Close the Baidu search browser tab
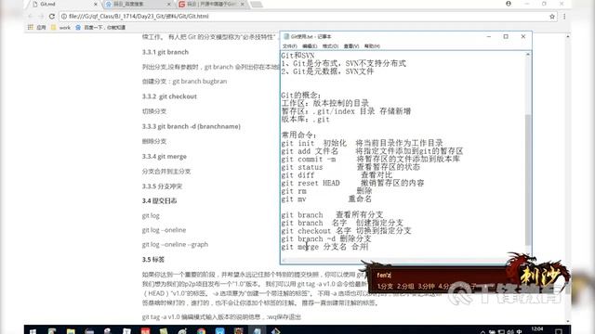Viewport: 595px width, 334px height. coord(169,4)
